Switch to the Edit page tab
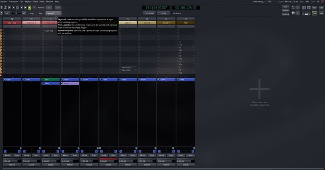The width and height of the screenshot is (325, 170). click(x=321, y=8)
